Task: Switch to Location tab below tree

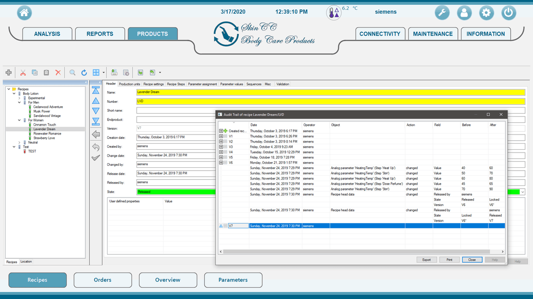Action: click(x=26, y=262)
